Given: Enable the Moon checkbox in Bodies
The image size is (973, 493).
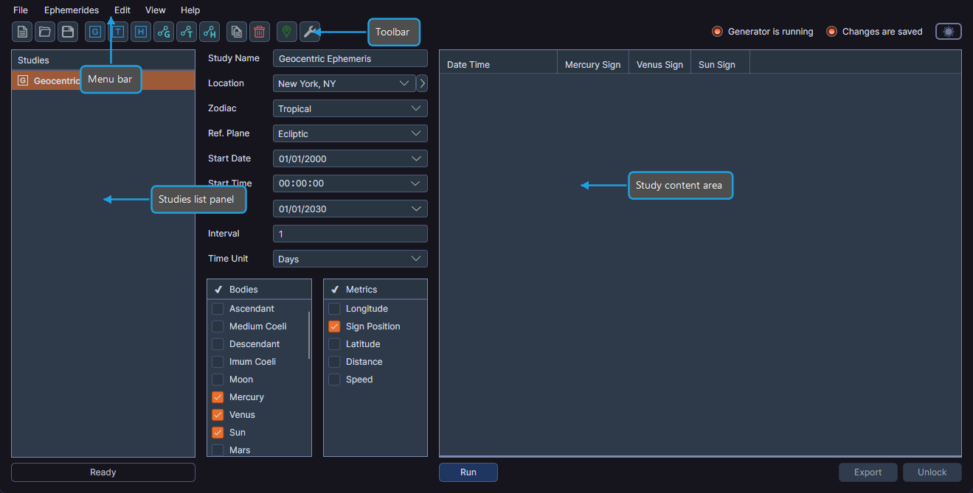Looking at the screenshot, I should pyautogui.click(x=218, y=379).
